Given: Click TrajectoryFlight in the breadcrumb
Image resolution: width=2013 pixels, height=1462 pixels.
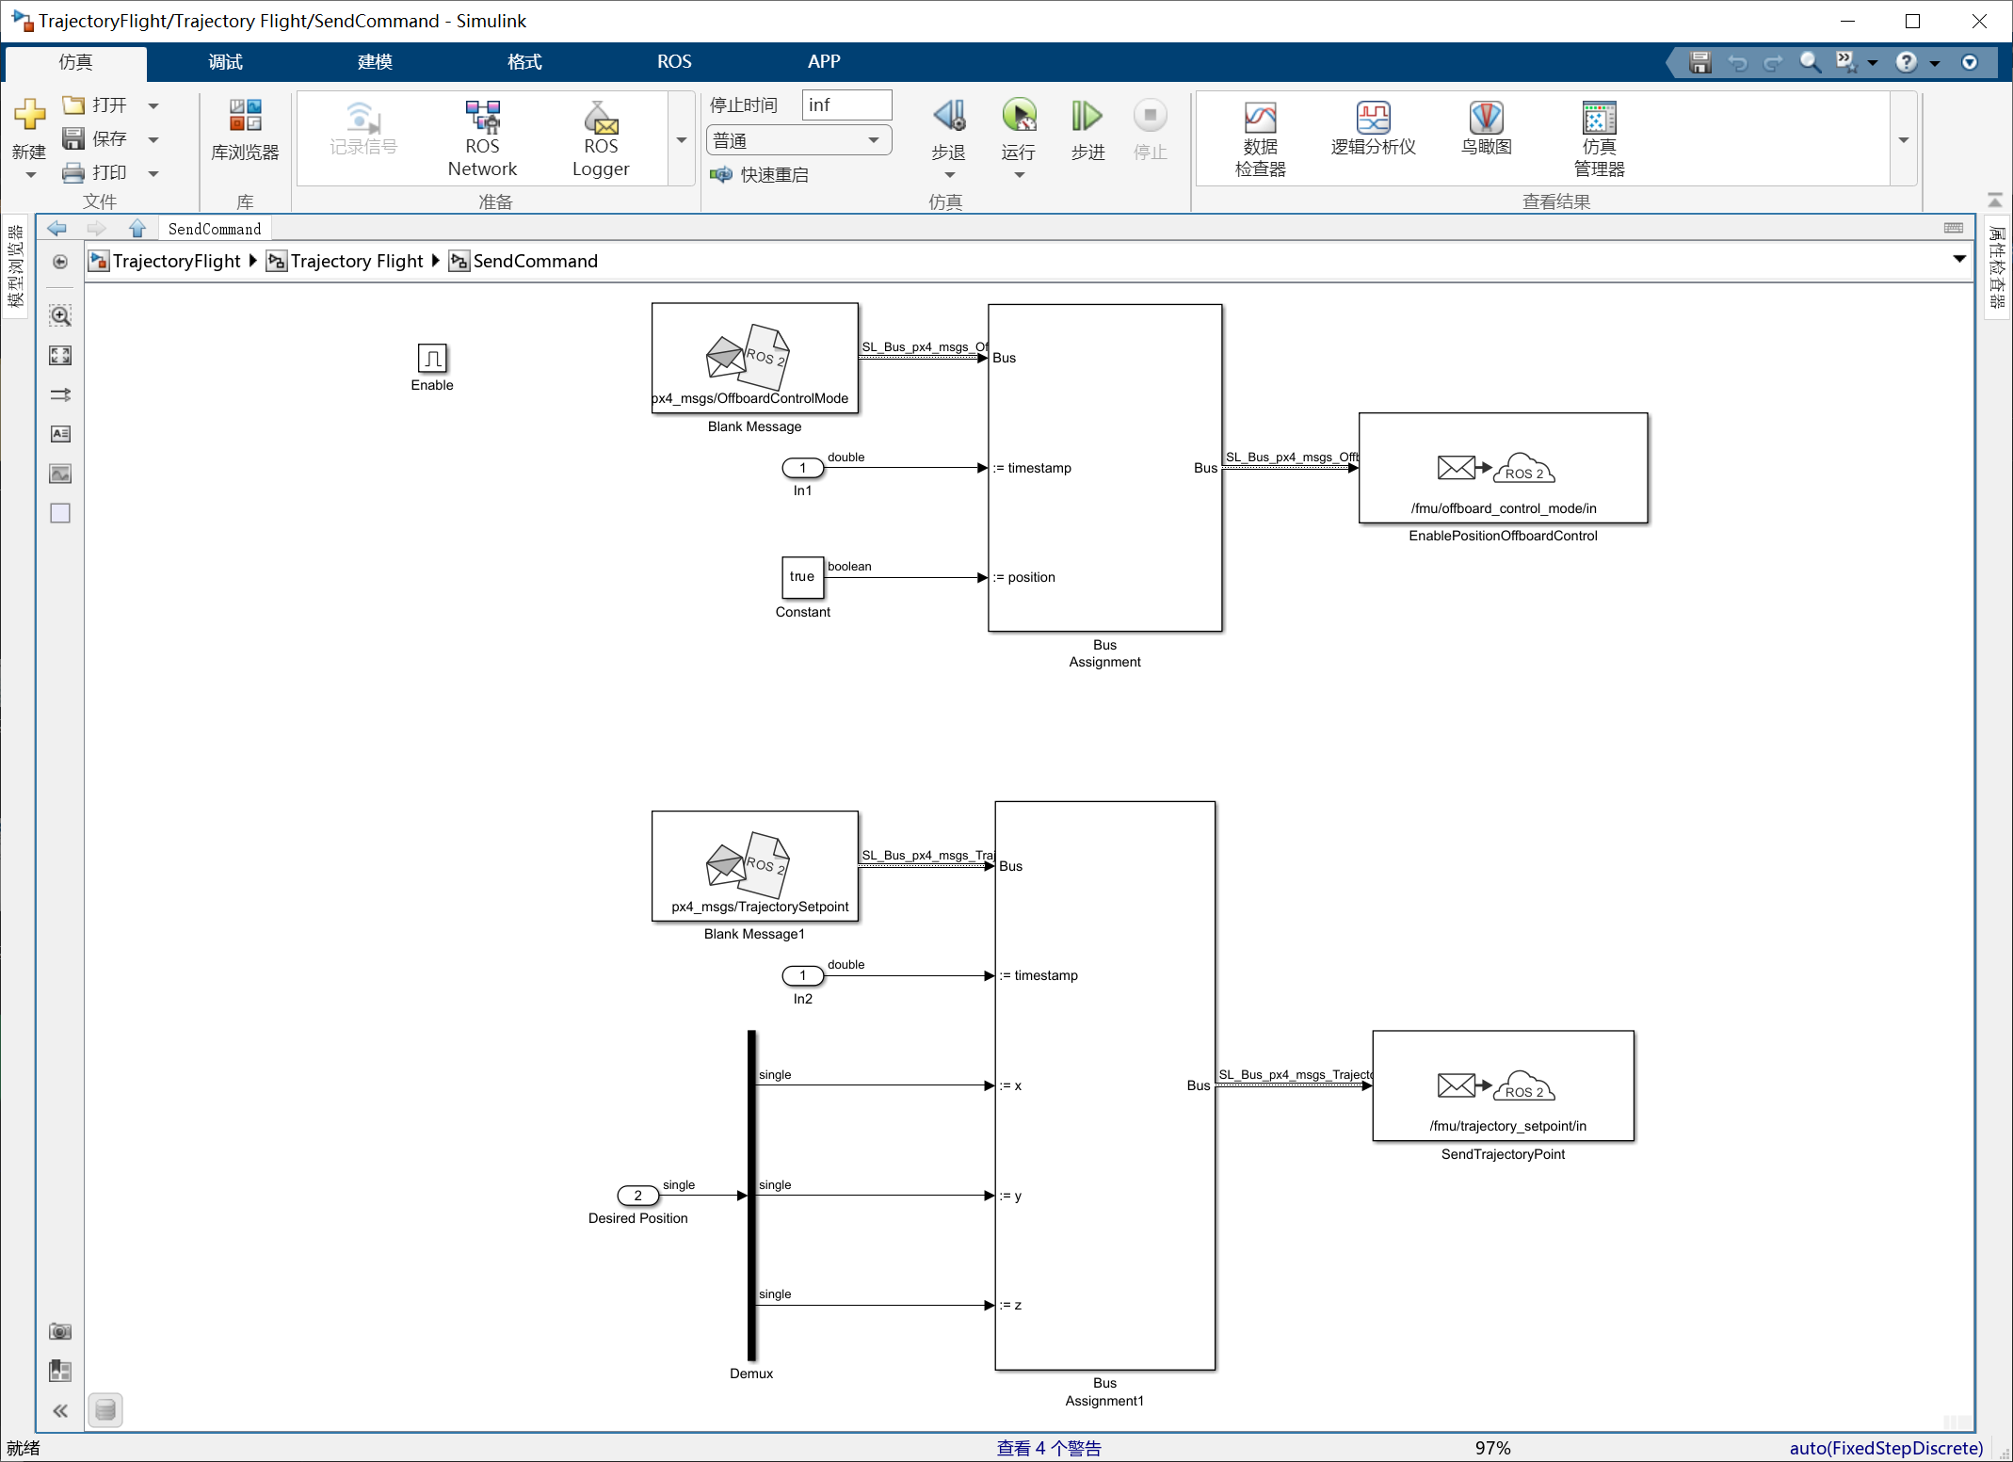Looking at the screenshot, I should click(176, 261).
